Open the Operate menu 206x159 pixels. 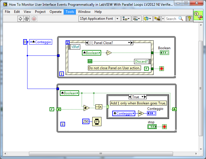tap(56, 12)
